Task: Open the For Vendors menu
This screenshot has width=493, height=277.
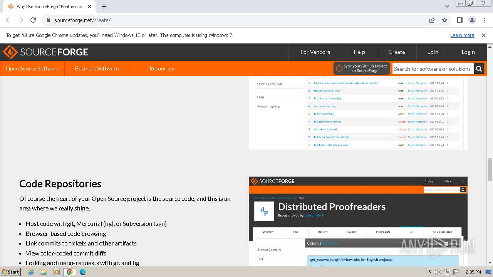Action: (x=315, y=52)
